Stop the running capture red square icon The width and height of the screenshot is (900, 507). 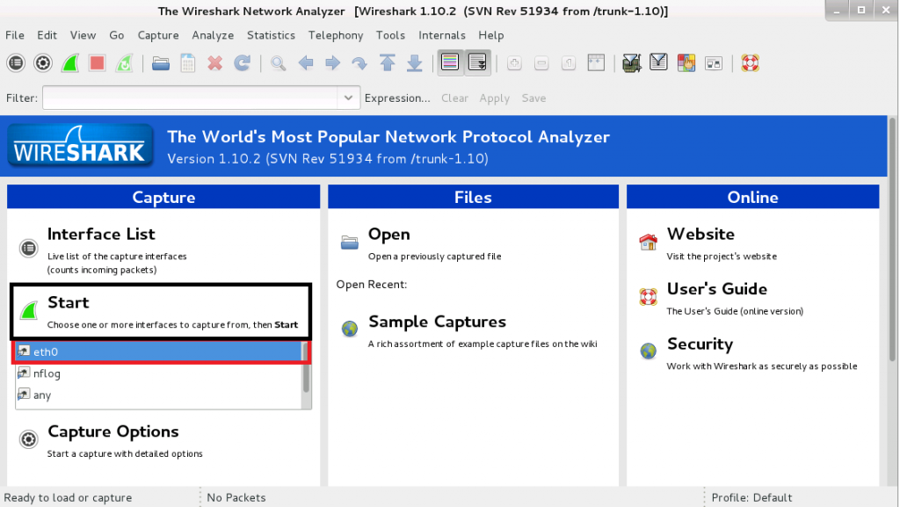click(97, 62)
